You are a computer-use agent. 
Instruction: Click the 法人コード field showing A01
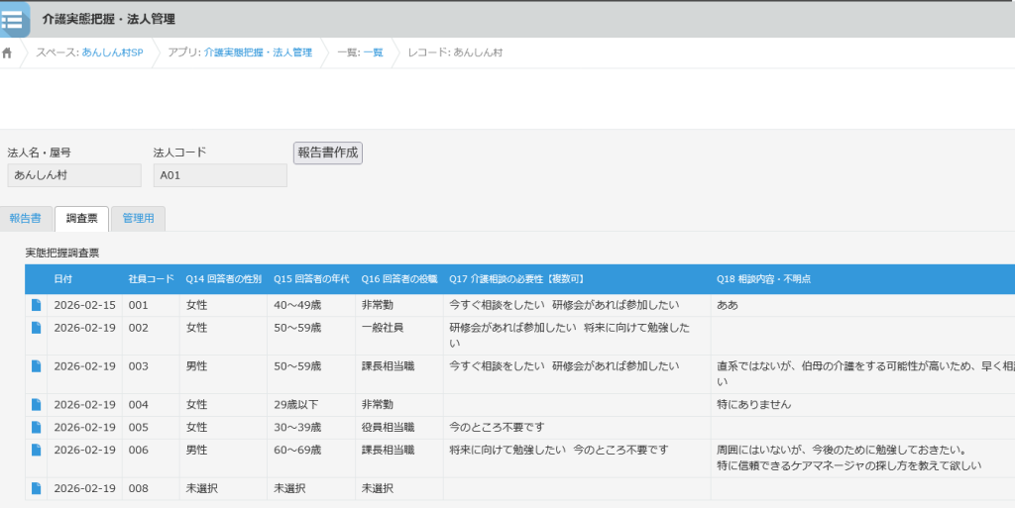pos(220,175)
